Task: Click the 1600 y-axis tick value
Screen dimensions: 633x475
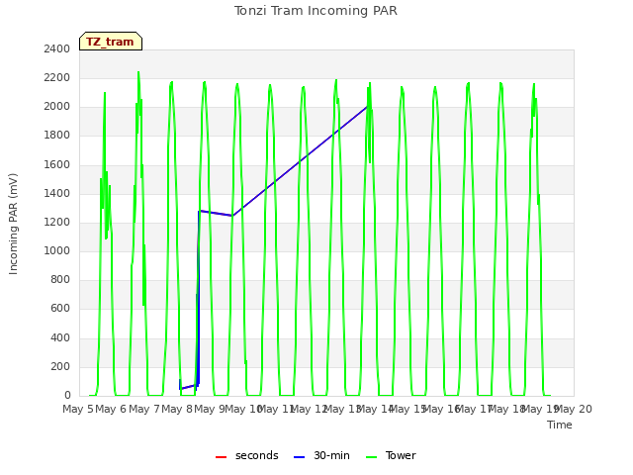Action: 57,164
